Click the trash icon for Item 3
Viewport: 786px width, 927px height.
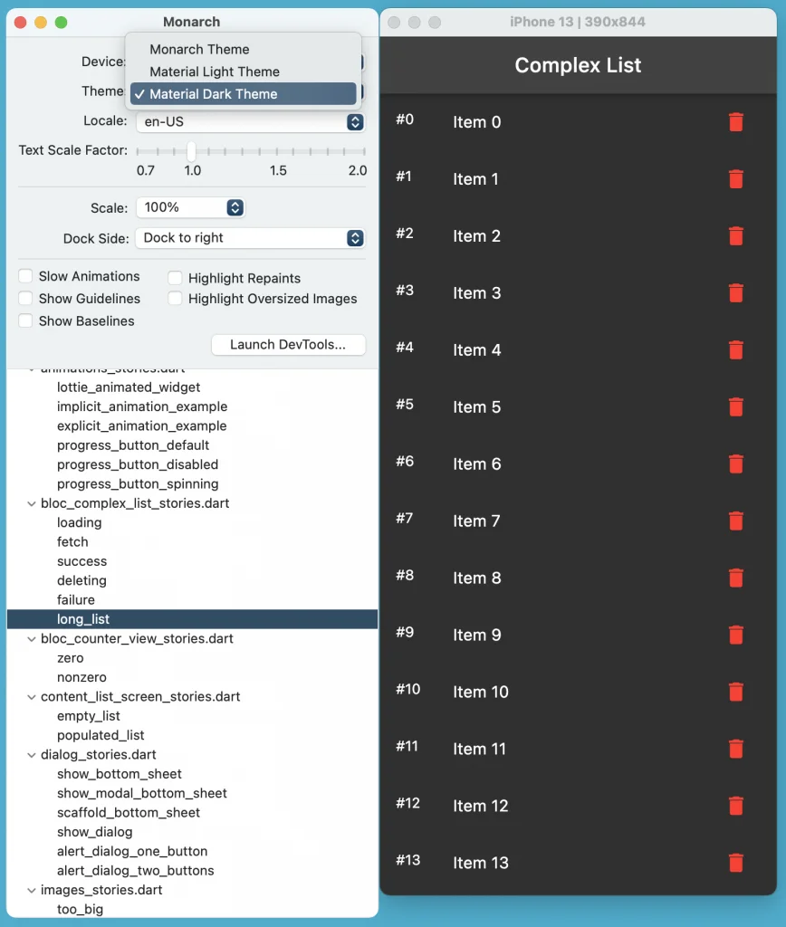point(735,293)
